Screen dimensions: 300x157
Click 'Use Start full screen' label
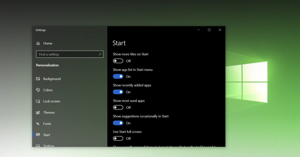point(127,132)
